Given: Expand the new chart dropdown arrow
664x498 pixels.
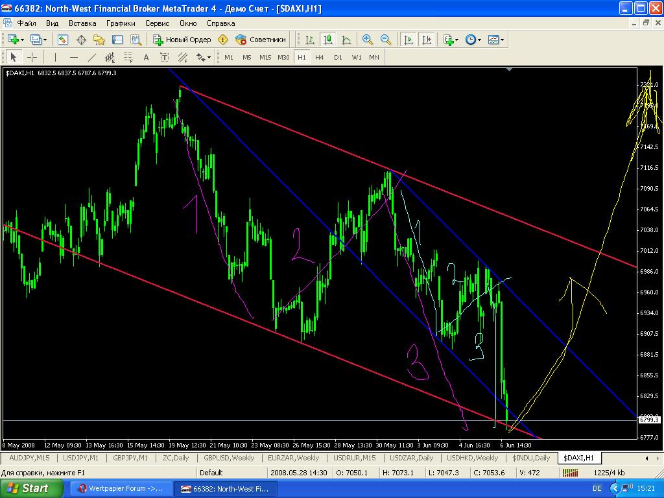Looking at the screenshot, I should point(23,40).
